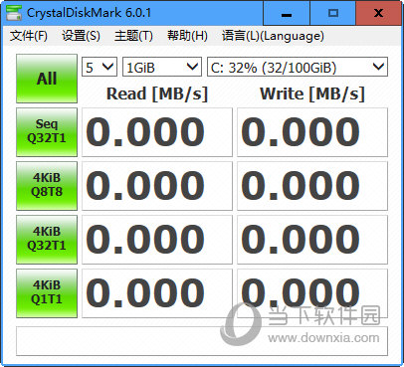The height and width of the screenshot is (367, 404).
Task: Close the CrystalDiskMark window
Action: [378, 13]
